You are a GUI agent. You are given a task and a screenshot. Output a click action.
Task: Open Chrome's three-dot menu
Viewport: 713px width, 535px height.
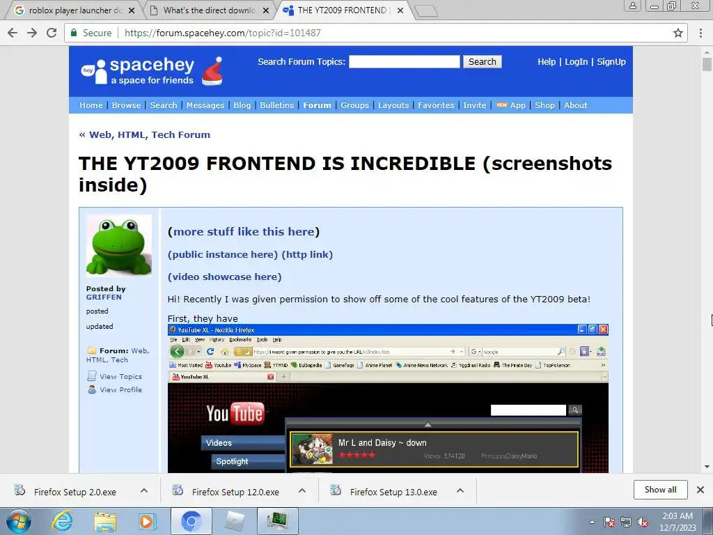coord(700,33)
